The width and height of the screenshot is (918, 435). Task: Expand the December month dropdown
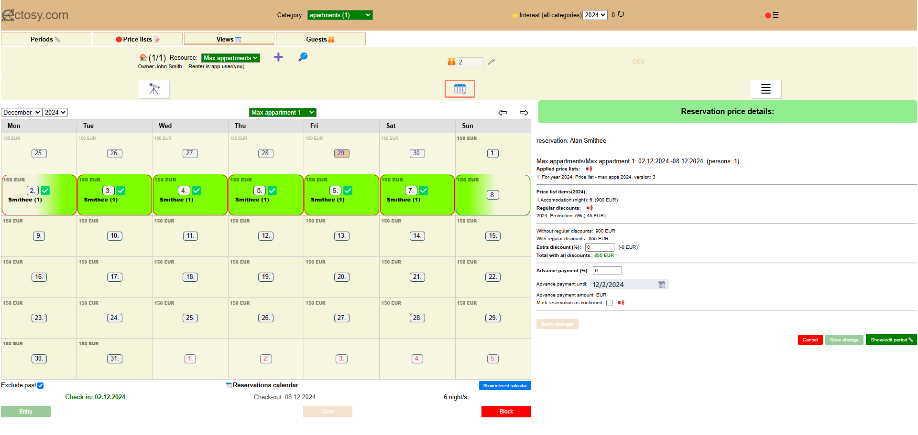(x=22, y=113)
